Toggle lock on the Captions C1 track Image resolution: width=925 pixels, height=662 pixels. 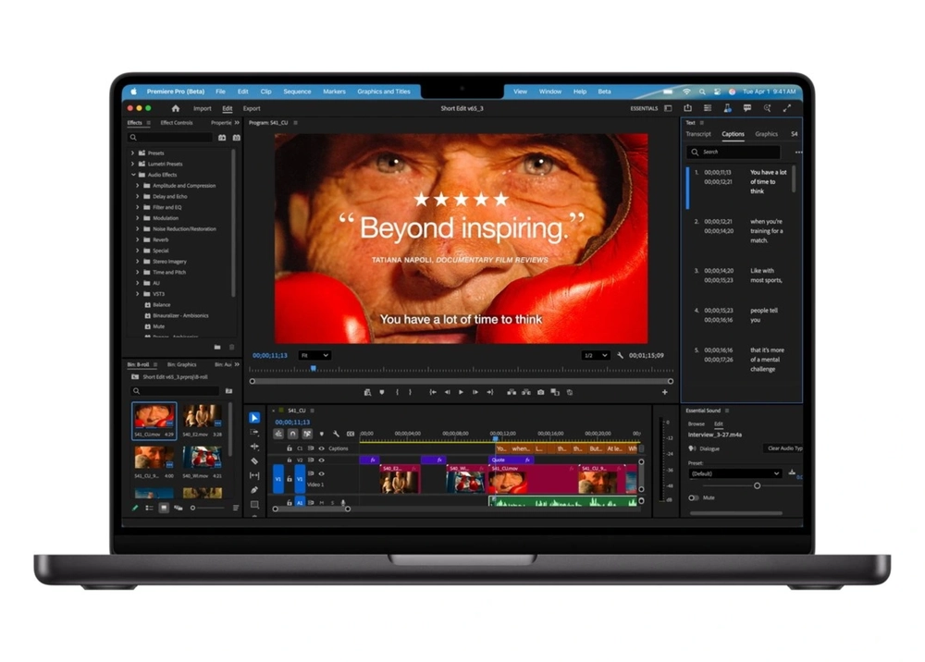point(289,448)
